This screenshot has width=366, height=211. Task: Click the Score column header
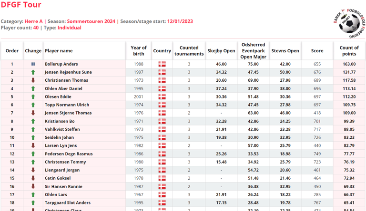tap(317, 51)
